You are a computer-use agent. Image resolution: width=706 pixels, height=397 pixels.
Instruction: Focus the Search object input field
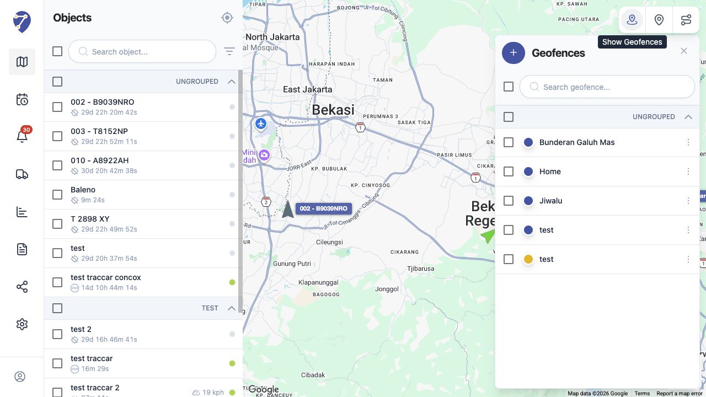142,51
